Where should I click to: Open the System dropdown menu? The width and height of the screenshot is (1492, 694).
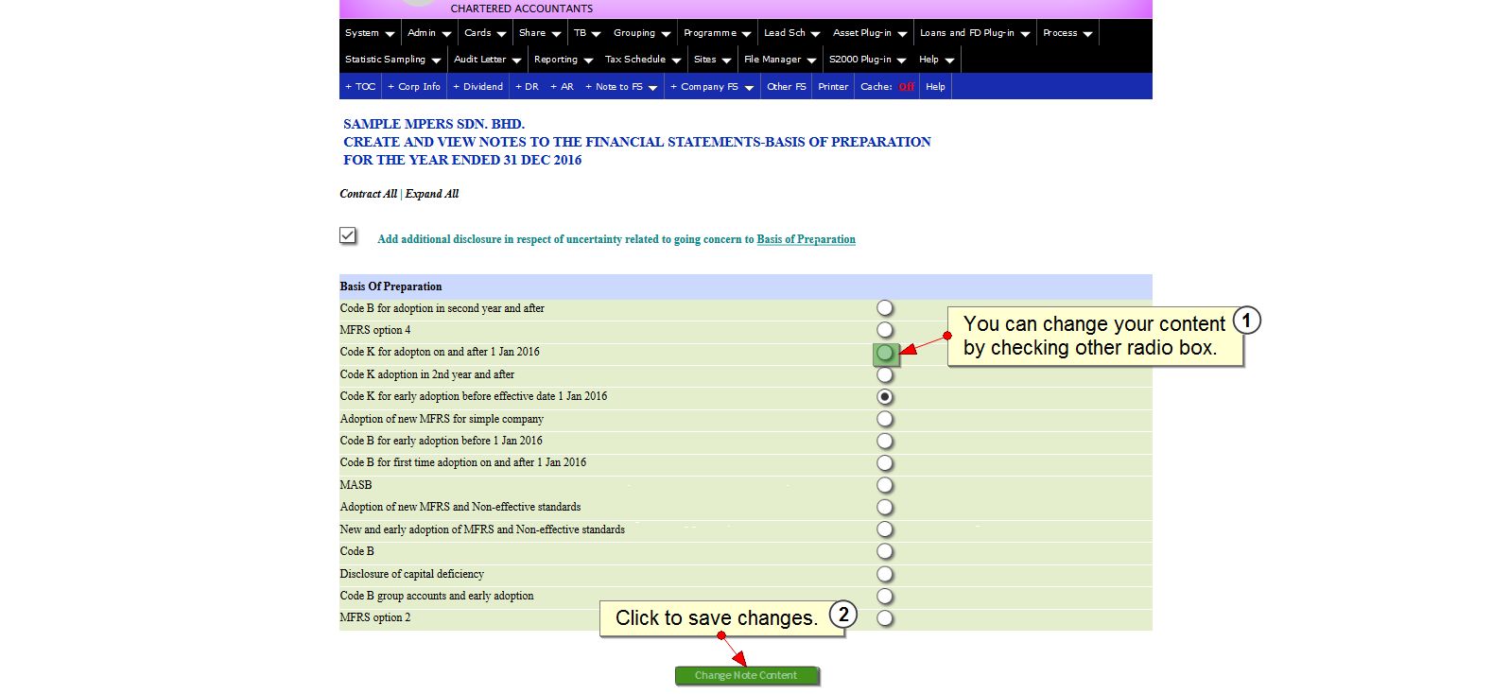pyautogui.click(x=369, y=33)
